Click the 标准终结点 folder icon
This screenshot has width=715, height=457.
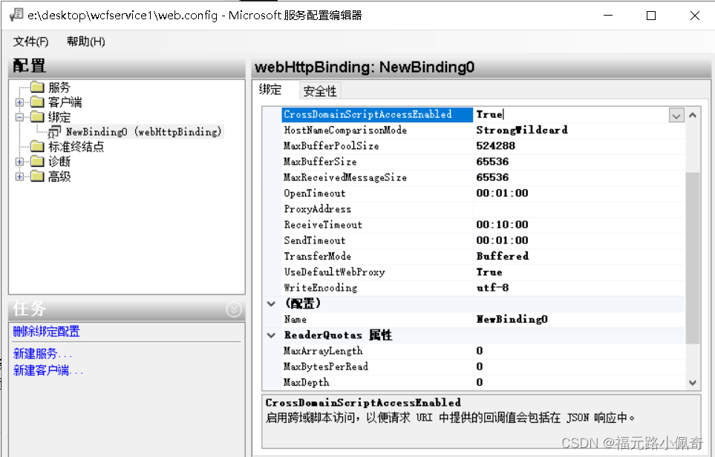click(38, 147)
